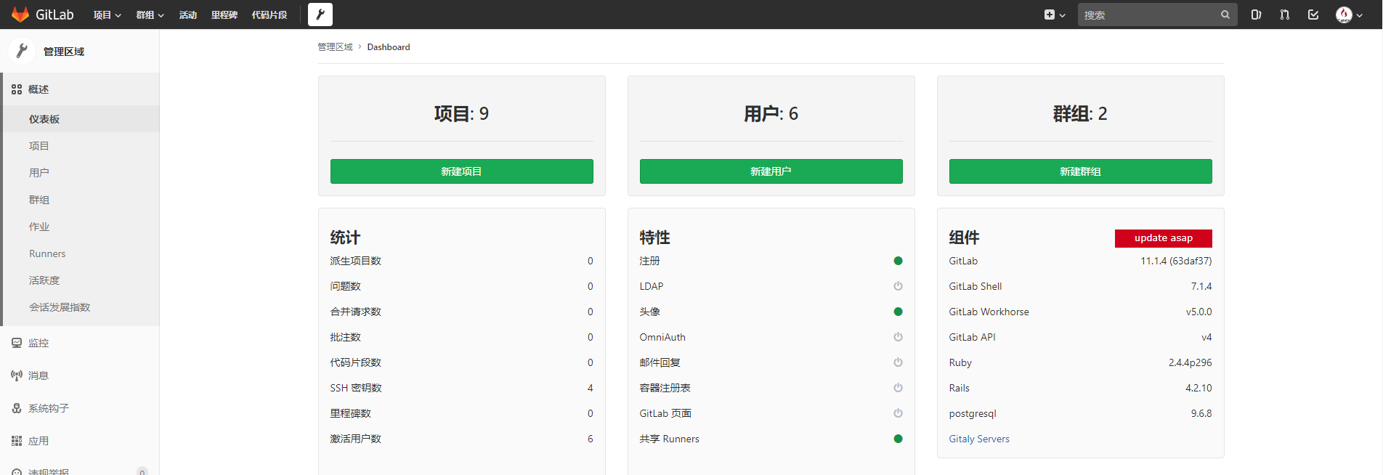1383x475 pixels.
Task: Open the merge requests icon in top bar
Action: 1285,15
